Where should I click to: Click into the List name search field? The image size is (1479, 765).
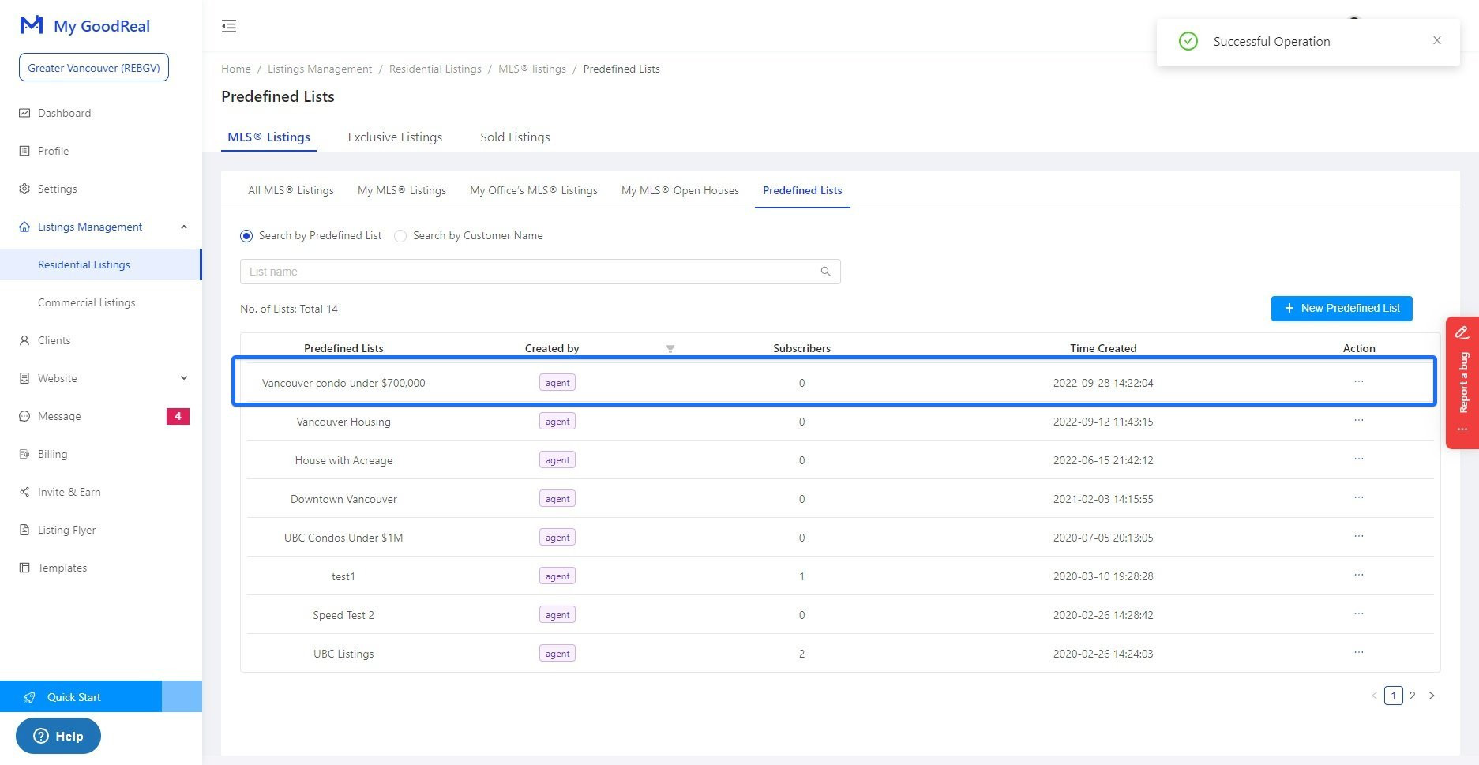click(529, 272)
